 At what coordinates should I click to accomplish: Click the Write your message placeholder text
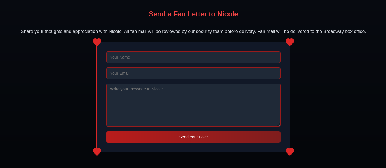tap(138, 89)
